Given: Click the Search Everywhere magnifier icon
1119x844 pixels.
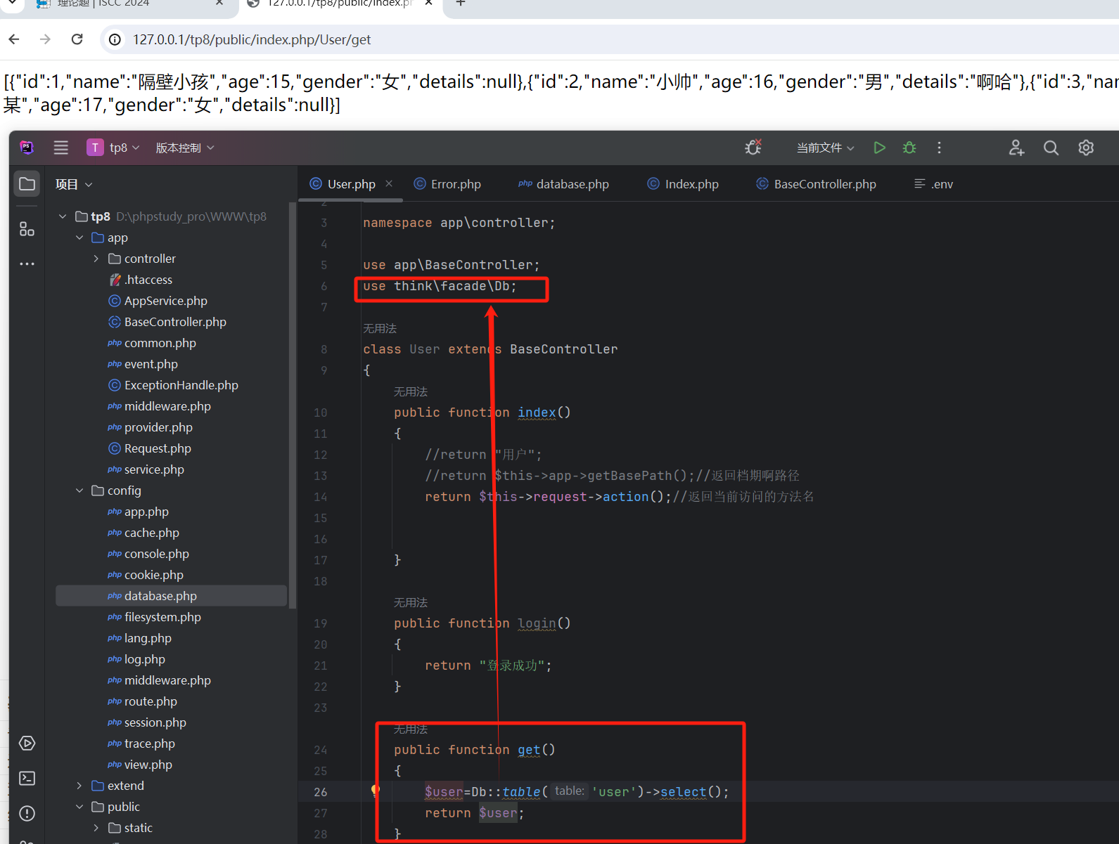Looking at the screenshot, I should pos(1051,148).
